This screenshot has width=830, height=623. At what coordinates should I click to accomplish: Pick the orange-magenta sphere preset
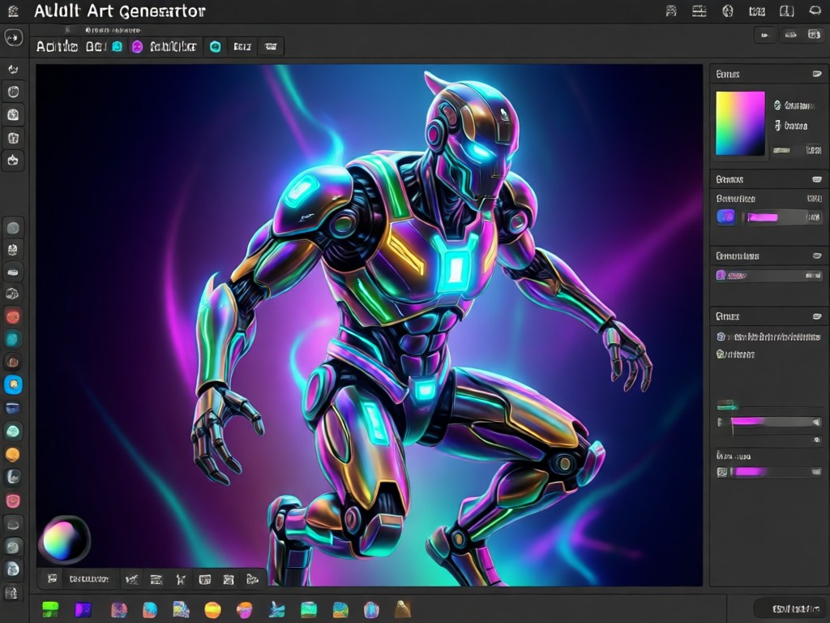244,610
